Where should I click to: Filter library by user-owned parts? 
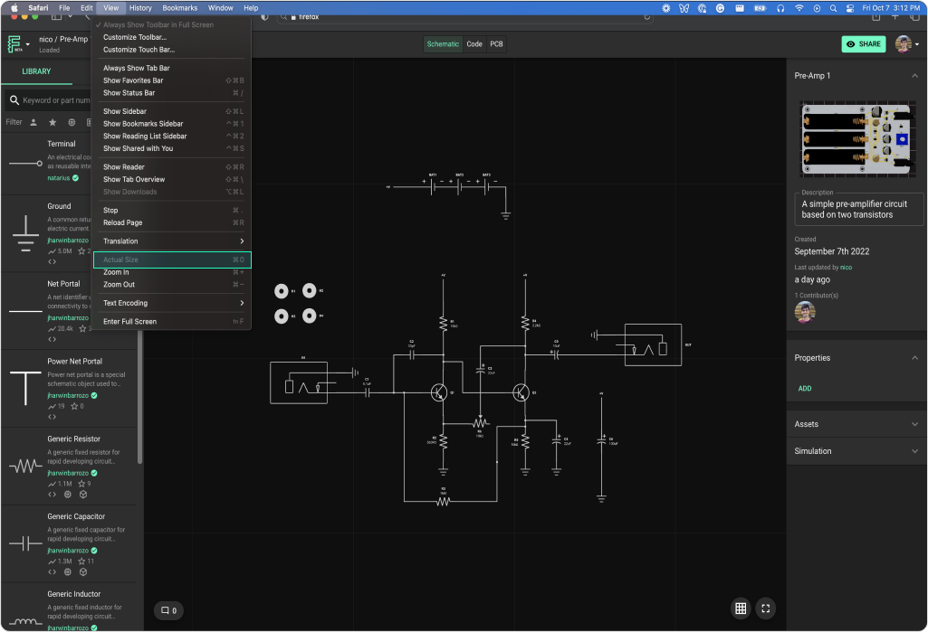pyautogui.click(x=33, y=122)
